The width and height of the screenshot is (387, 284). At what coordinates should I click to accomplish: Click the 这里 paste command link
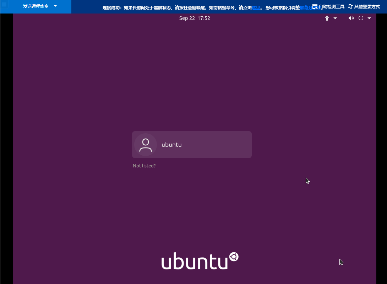[256, 8]
